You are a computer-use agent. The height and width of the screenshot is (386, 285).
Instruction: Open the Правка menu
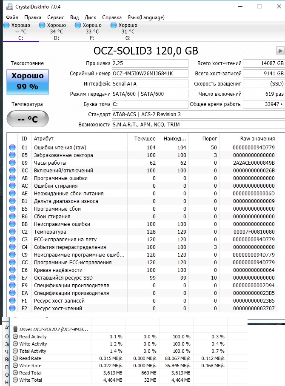[x=32, y=17]
